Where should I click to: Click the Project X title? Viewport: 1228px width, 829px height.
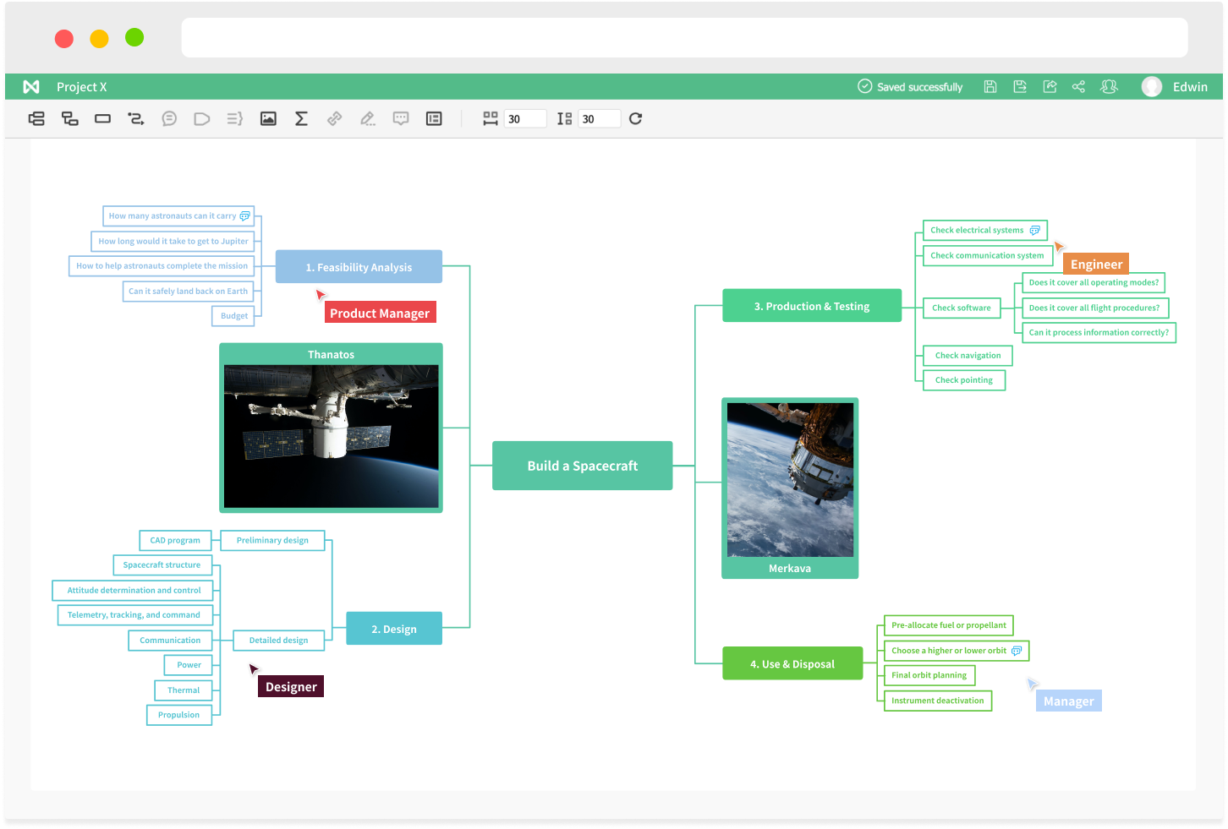(81, 87)
